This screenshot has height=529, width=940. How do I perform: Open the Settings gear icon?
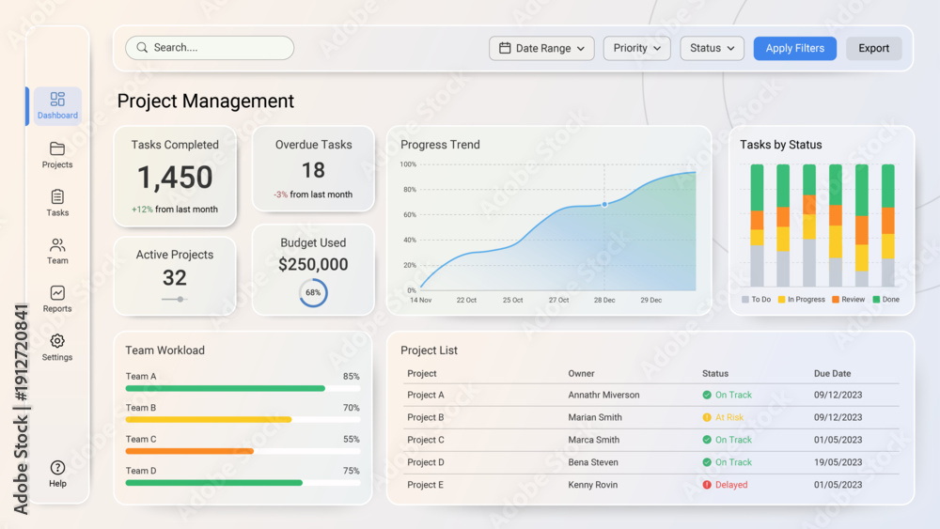57,341
